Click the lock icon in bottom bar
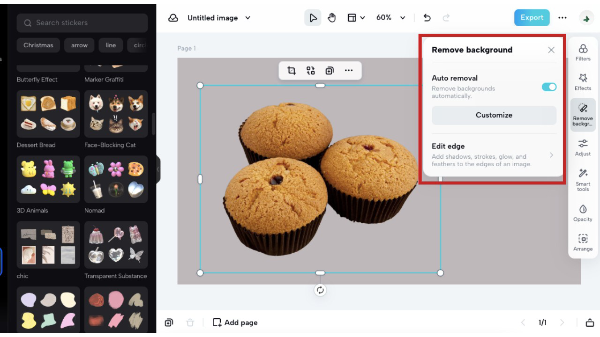600x337 pixels. tap(590, 322)
